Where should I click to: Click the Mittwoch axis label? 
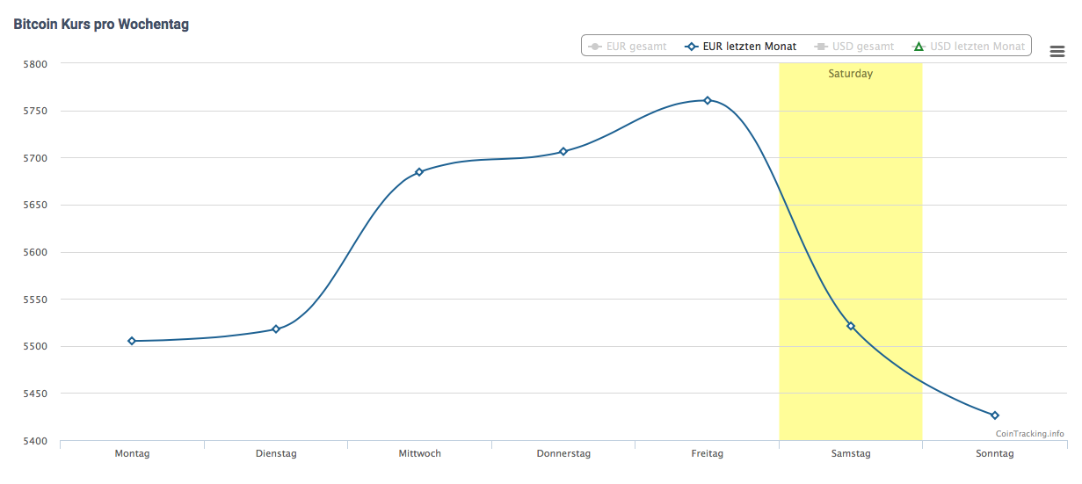coord(419,453)
